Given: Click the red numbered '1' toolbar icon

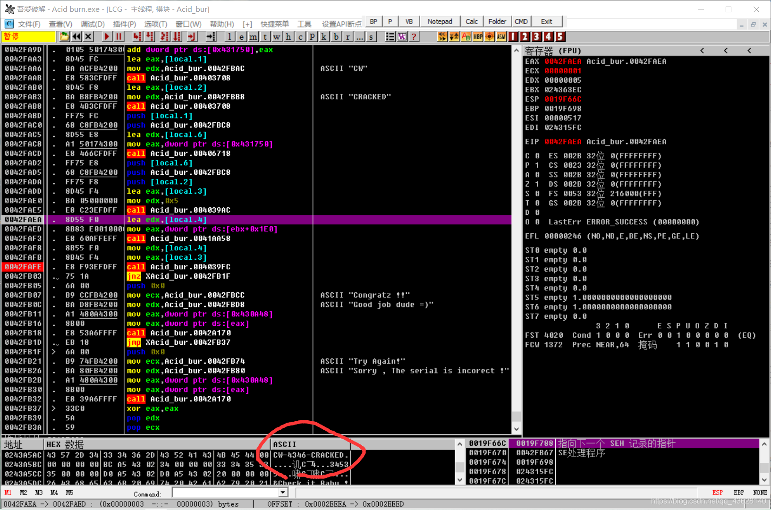Looking at the screenshot, I should [x=513, y=36].
